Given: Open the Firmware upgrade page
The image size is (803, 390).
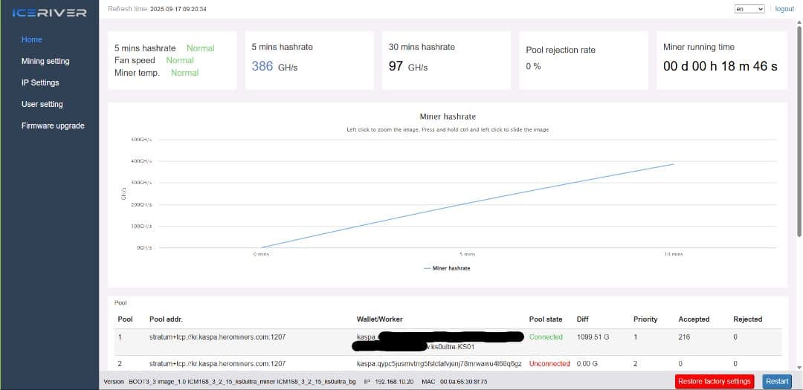Looking at the screenshot, I should point(53,126).
